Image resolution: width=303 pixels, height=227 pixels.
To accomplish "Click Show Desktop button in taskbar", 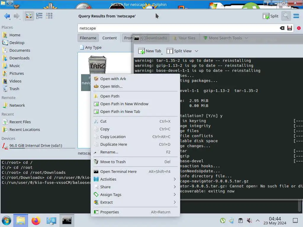I will coord(295,220).
